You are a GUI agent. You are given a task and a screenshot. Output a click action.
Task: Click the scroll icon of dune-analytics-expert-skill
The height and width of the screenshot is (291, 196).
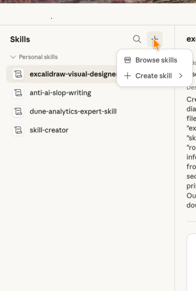tap(18, 111)
